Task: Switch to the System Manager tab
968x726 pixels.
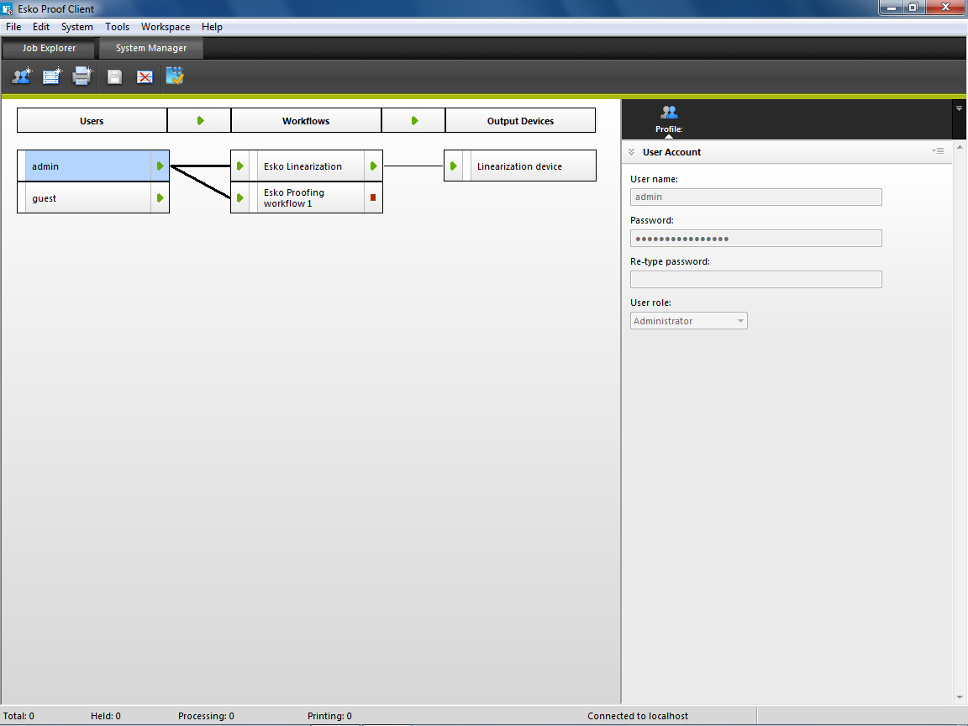Action: click(x=151, y=48)
